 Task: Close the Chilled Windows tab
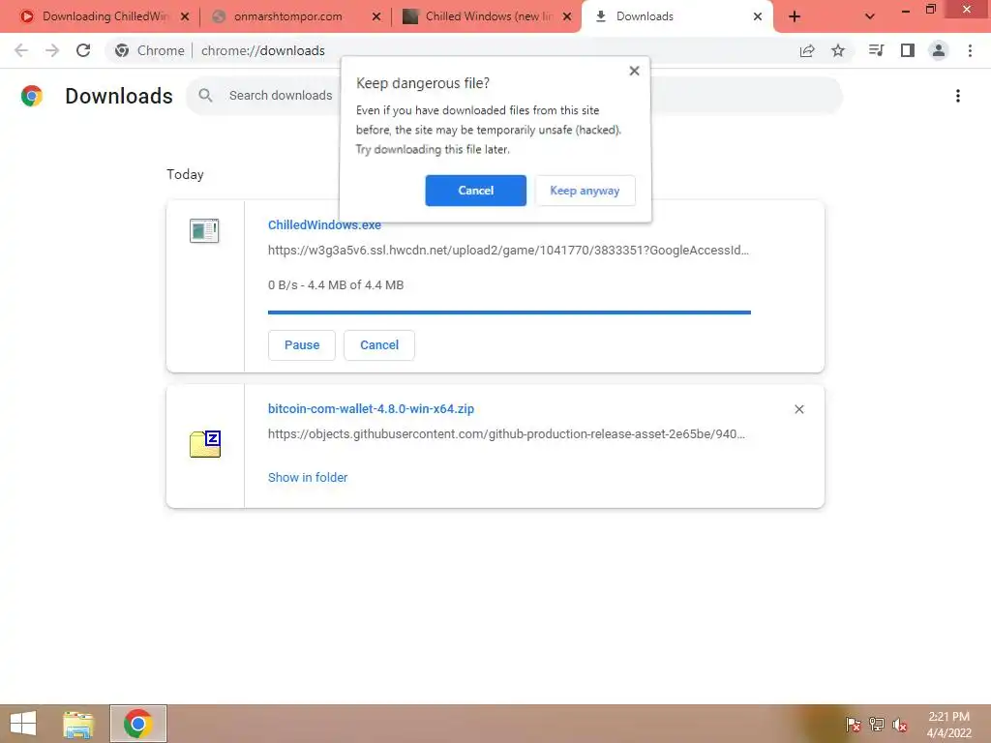point(567,16)
